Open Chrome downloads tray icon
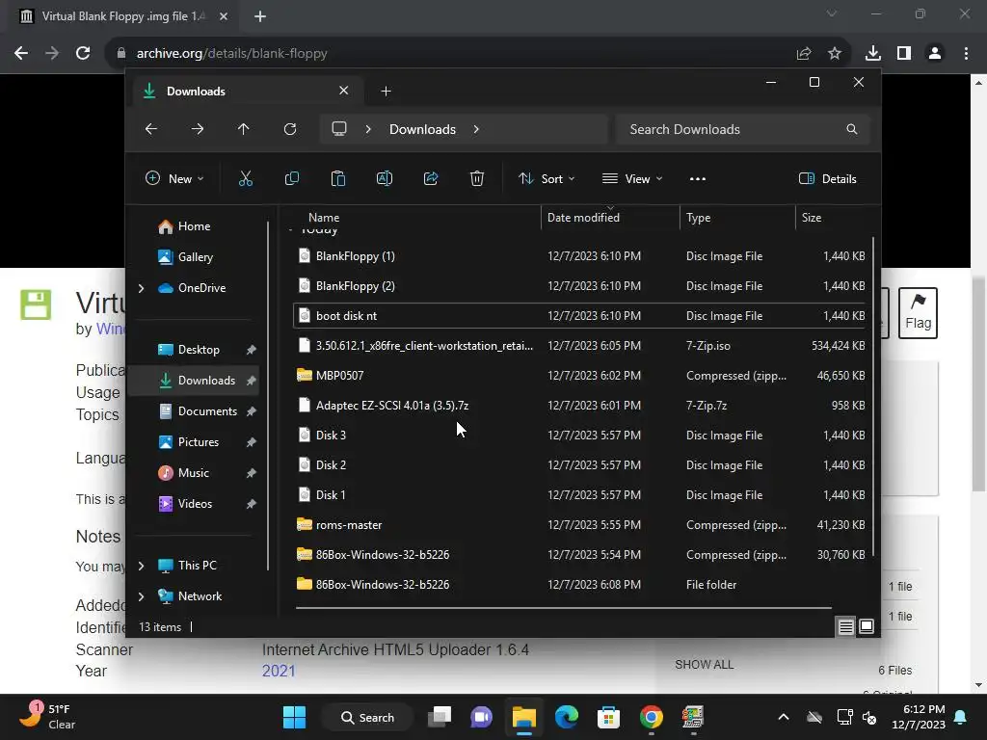The width and height of the screenshot is (987, 740). 873,53
